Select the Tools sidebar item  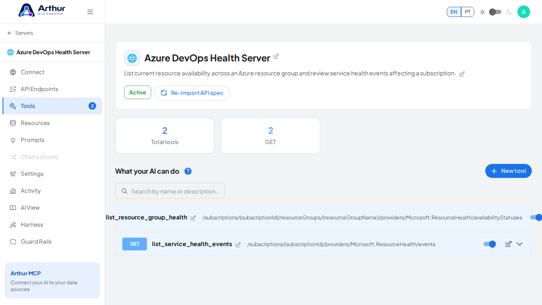[52, 106]
